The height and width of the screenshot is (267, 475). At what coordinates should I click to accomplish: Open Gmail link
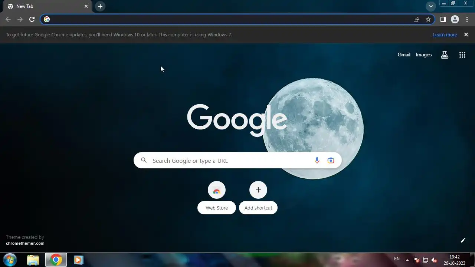404,55
